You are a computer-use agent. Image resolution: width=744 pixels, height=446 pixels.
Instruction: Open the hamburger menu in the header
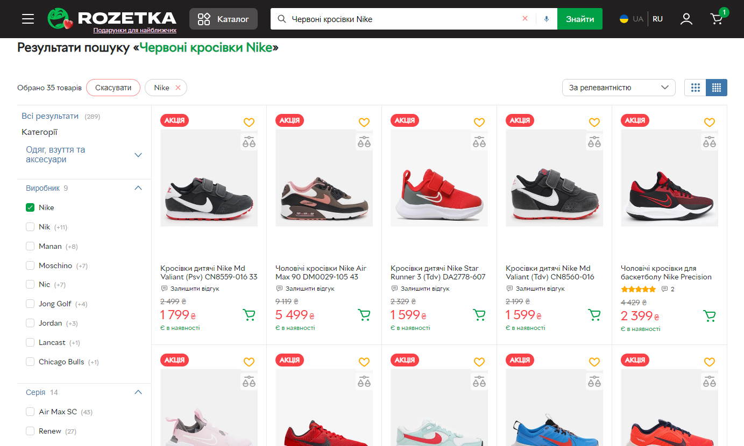(28, 19)
